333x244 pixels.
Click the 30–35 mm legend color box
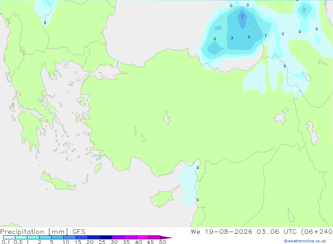coord(118,237)
